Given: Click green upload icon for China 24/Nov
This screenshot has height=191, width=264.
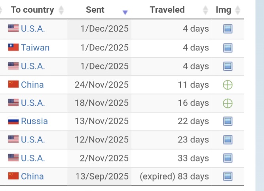Looking at the screenshot, I should 228,84.
